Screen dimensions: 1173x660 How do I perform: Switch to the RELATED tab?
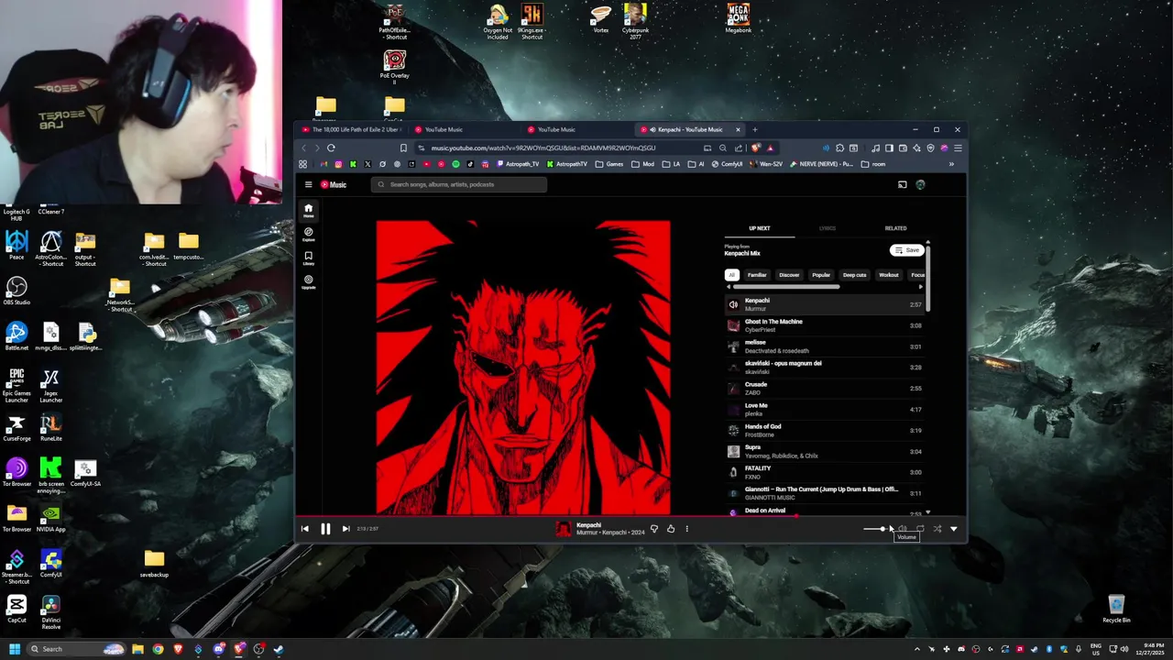tap(896, 228)
